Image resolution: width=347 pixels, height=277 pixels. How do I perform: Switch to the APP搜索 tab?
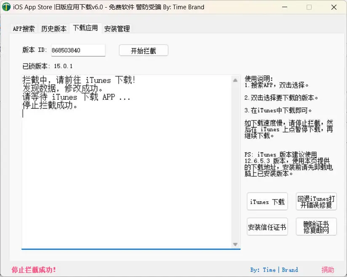24,29
